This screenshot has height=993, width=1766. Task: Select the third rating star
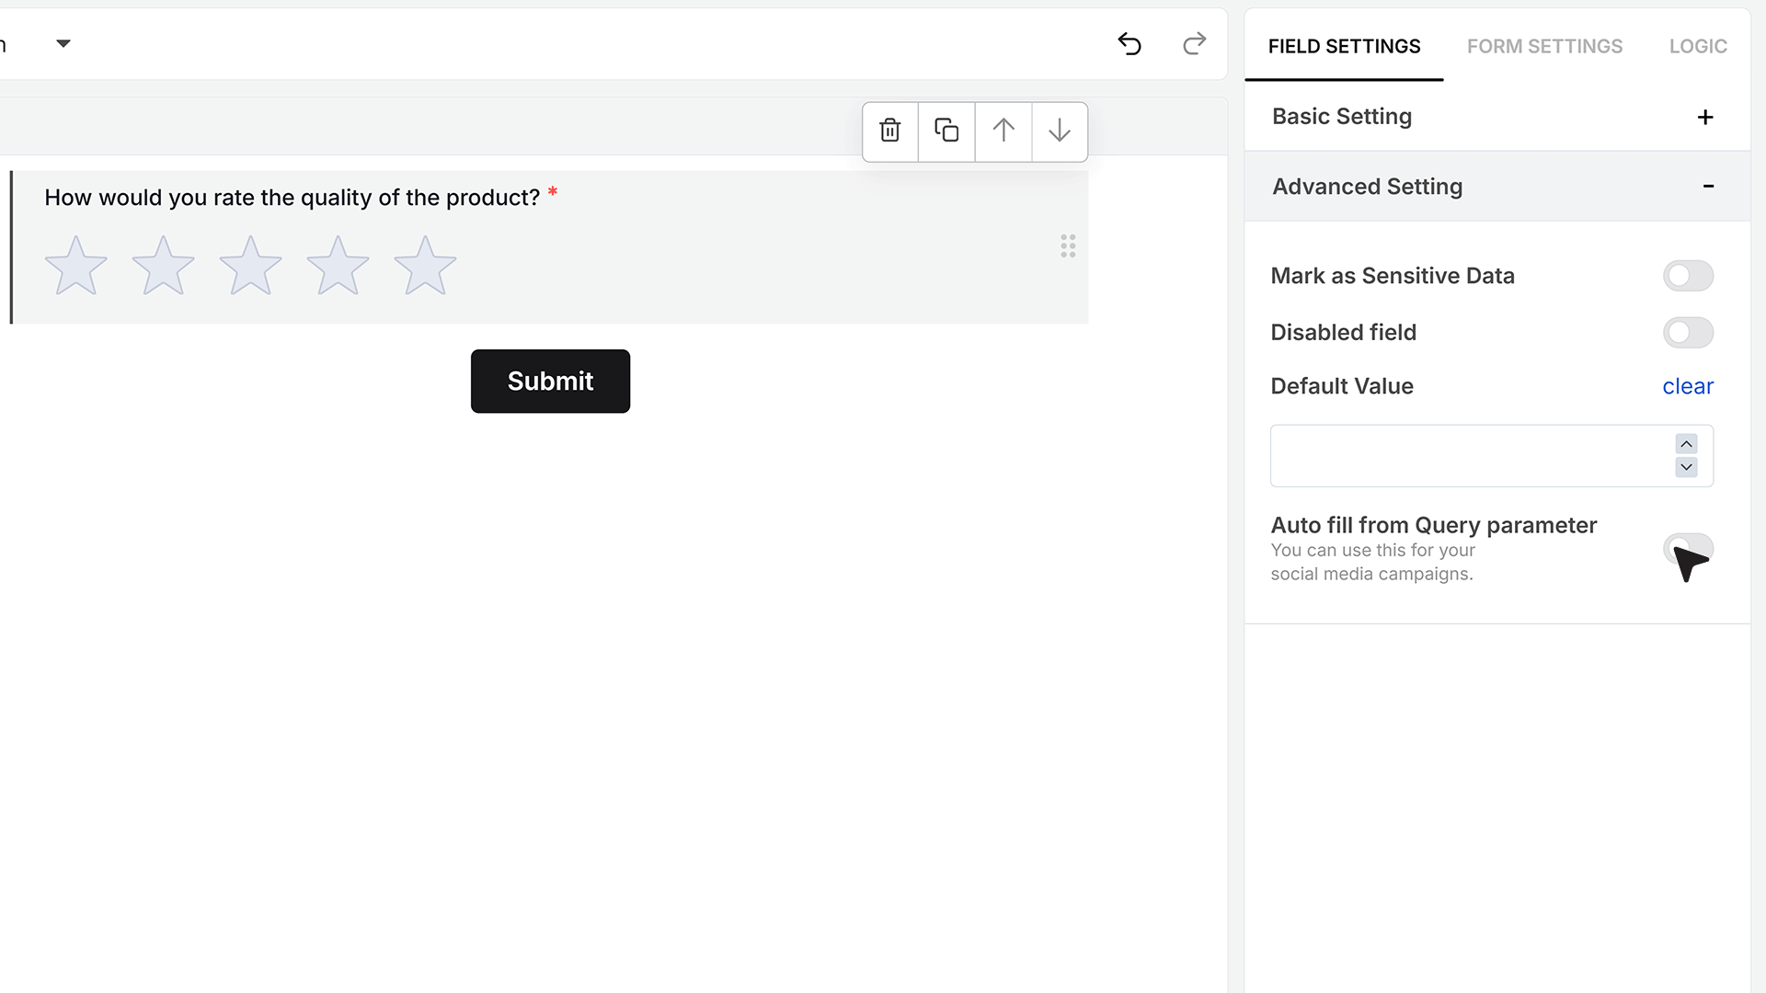coord(250,266)
